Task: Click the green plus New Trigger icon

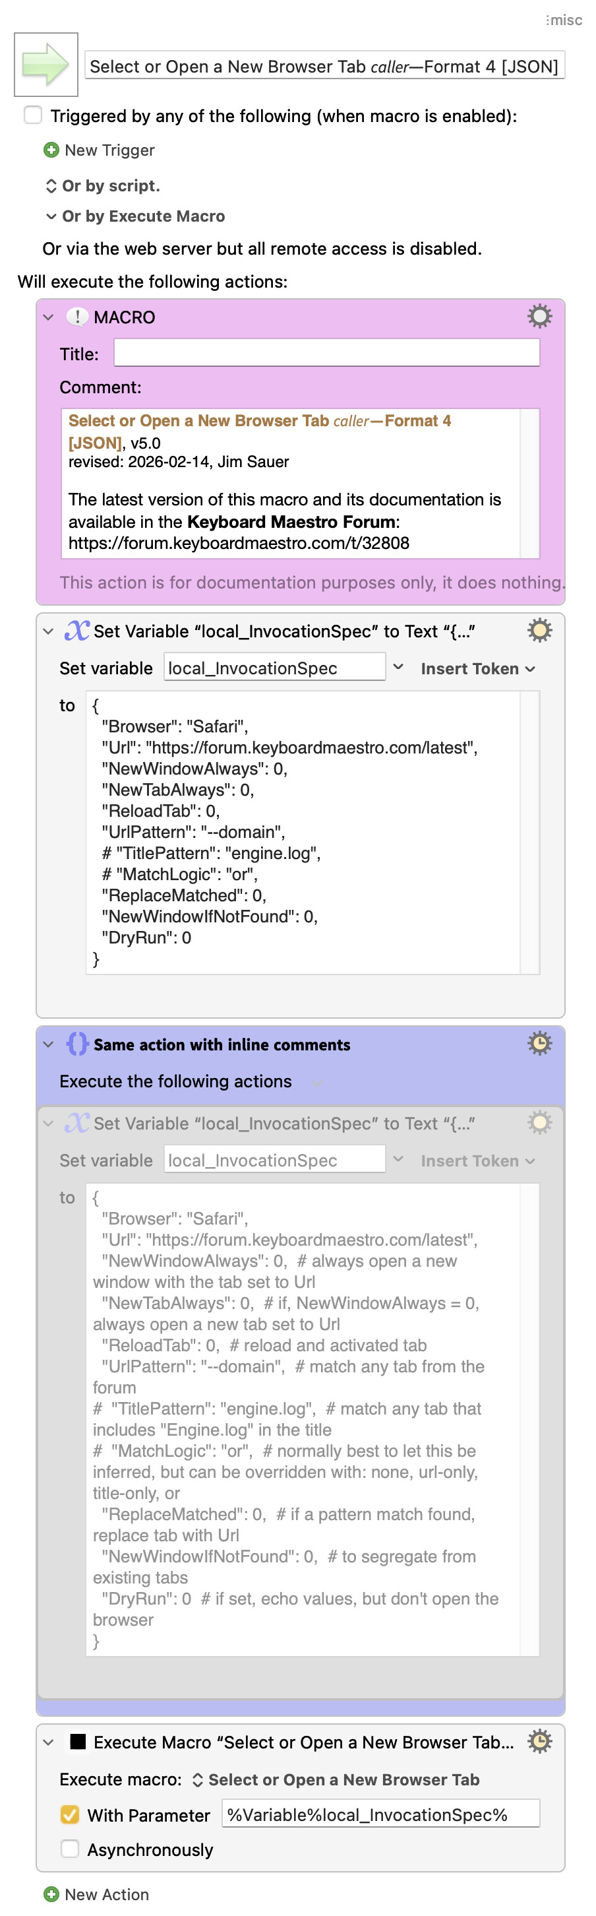Action: (x=51, y=150)
